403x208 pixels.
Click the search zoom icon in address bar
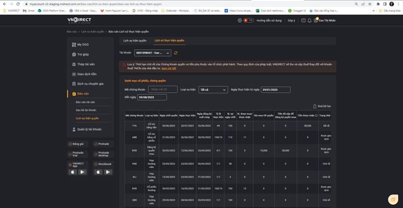(356, 4)
